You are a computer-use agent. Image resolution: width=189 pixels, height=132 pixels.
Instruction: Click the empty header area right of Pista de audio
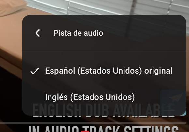point(145,33)
